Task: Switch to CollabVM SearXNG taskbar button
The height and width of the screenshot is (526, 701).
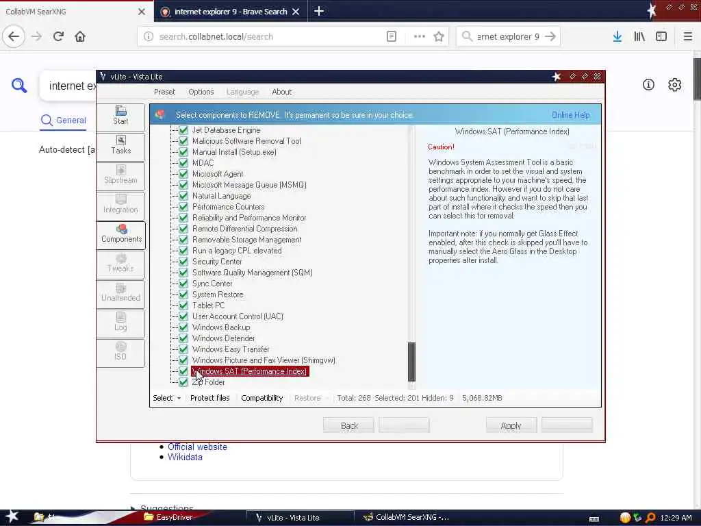Action: 406,517
